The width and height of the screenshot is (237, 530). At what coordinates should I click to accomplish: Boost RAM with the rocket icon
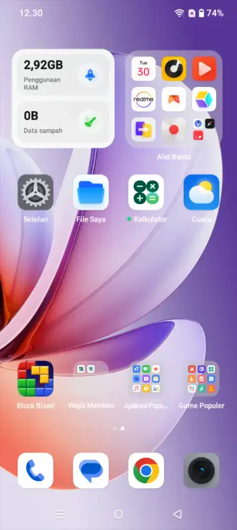90,75
